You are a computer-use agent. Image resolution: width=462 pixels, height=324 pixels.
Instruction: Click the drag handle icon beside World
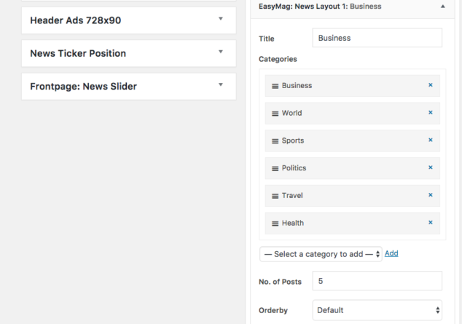click(275, 114)
